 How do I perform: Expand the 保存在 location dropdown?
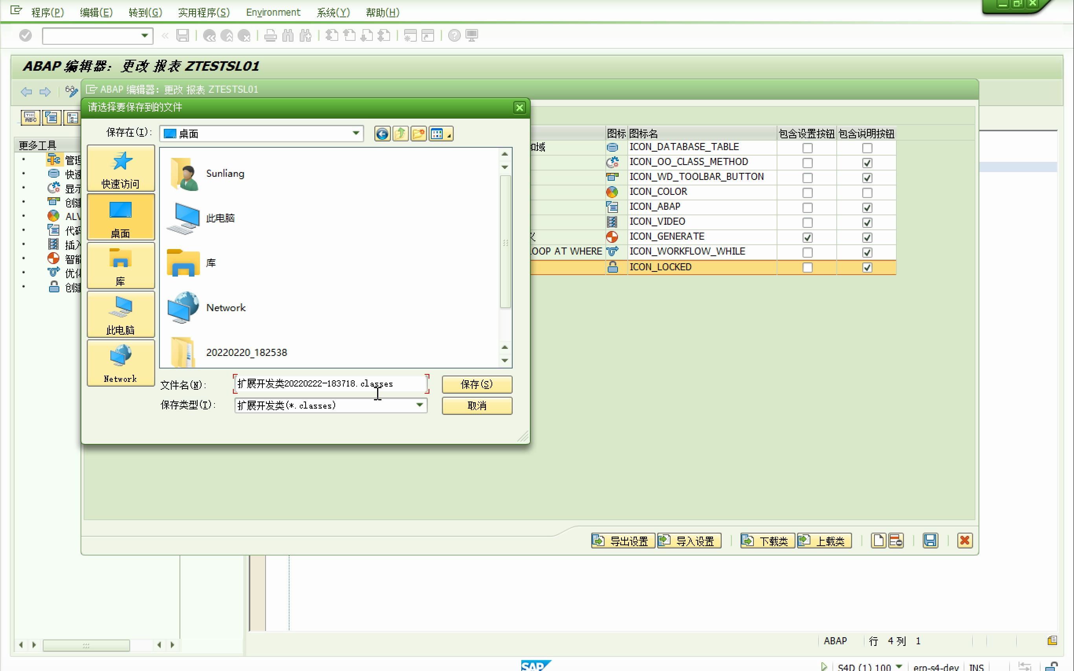356,133
